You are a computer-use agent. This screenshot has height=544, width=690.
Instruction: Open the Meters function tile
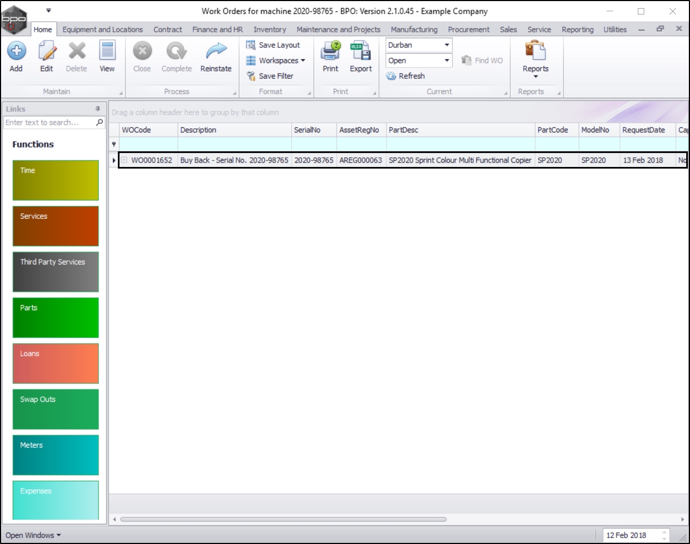pyautogui.click(x=56, y=455)
